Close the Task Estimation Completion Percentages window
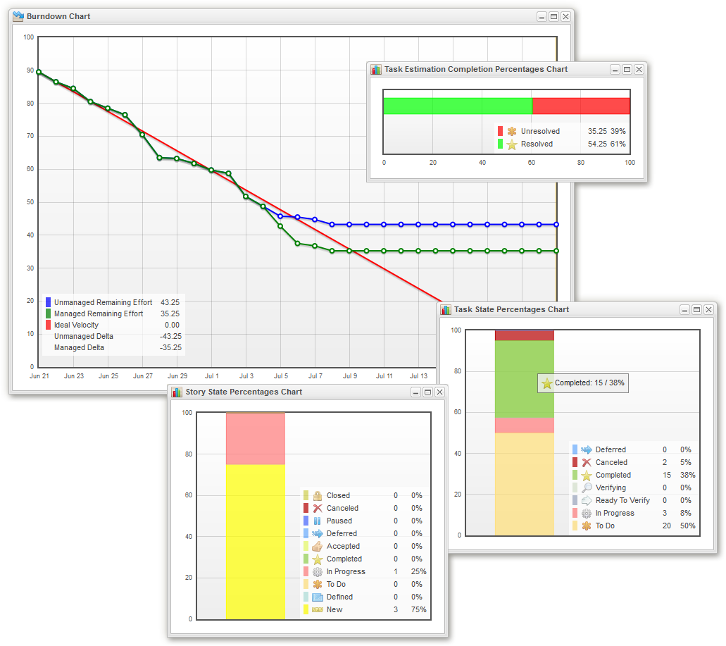The image size is (726, 646). coord(639,70)
